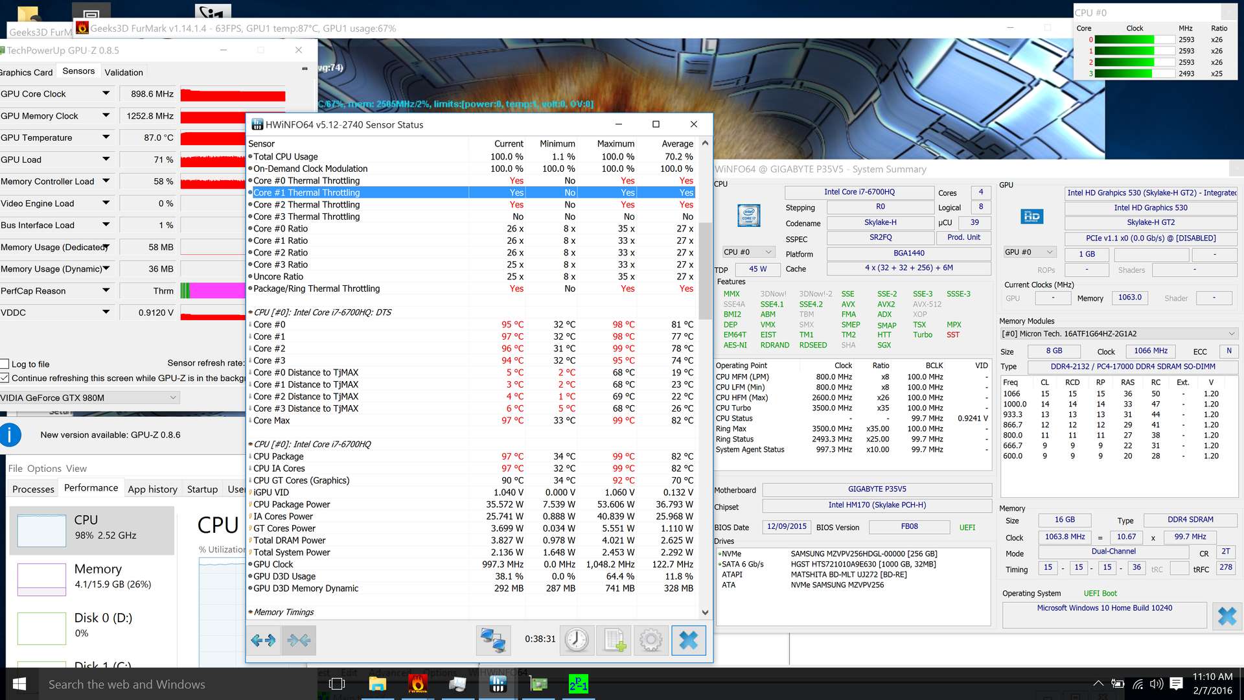
Task: Click the Intel HD Graphics 530 button
Action: [1151, 208]
